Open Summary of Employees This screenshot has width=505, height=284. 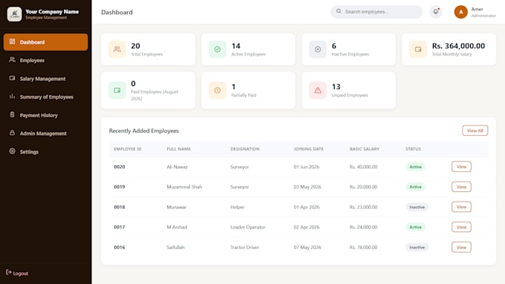point(46,97)
